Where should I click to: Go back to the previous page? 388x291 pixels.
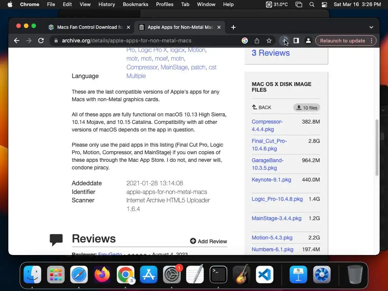[x=17, y=41]
